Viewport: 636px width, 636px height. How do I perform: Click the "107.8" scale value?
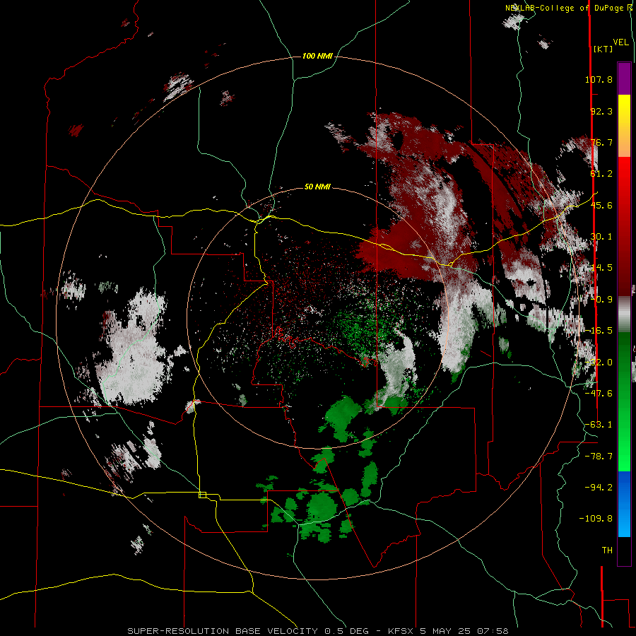pyautogui.click(x=599, y=79)
